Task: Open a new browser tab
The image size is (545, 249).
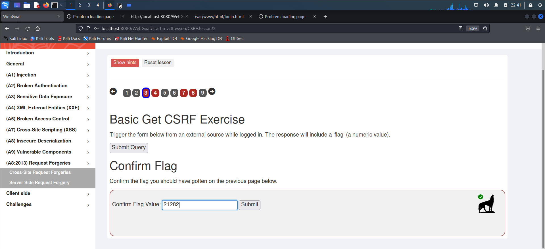Action: pyautogui.click(x=325, y=17)
